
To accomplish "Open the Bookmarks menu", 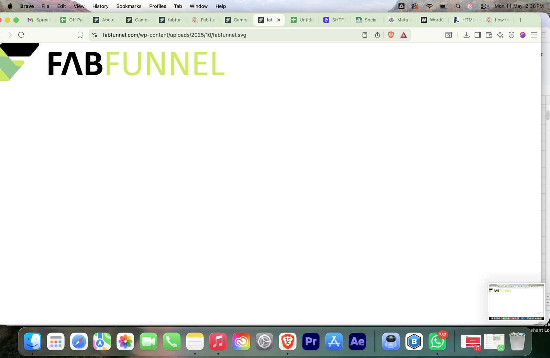I will [x=129, y=6].
